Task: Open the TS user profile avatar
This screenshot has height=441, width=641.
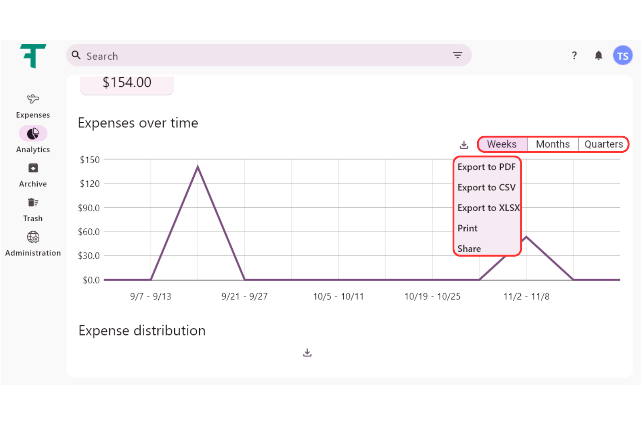Action: [x=623, y=56]
